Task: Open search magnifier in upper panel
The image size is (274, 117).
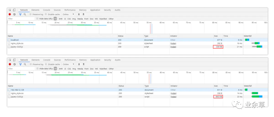Action: click(x=25, y=14)
